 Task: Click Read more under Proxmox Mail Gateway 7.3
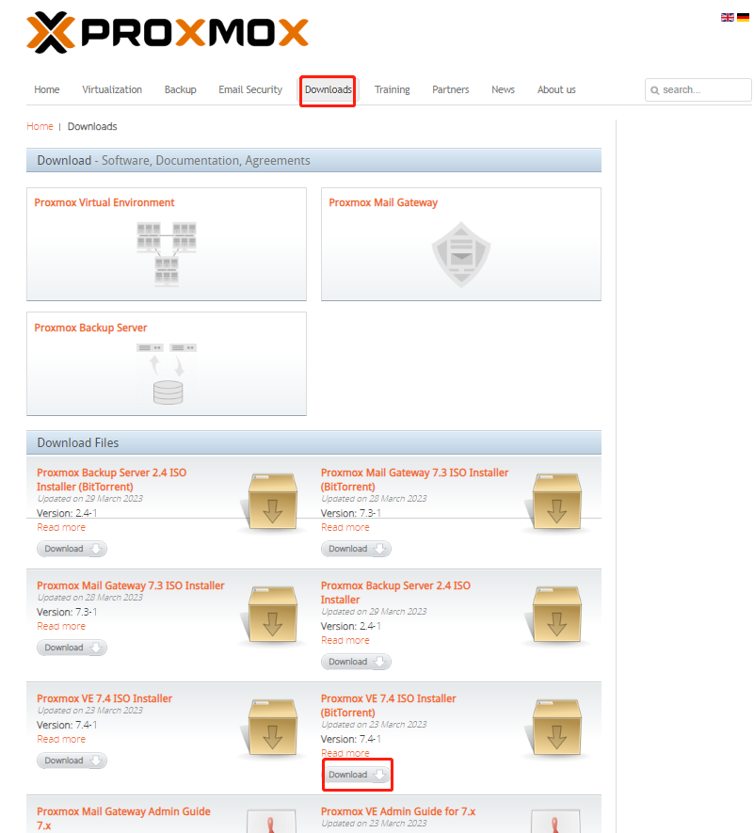tap(61, 626)
